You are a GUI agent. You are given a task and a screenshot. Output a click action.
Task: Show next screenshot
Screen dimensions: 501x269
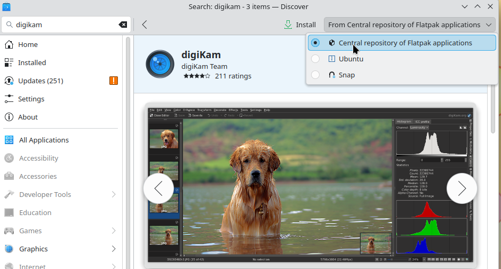pos(462,188)
